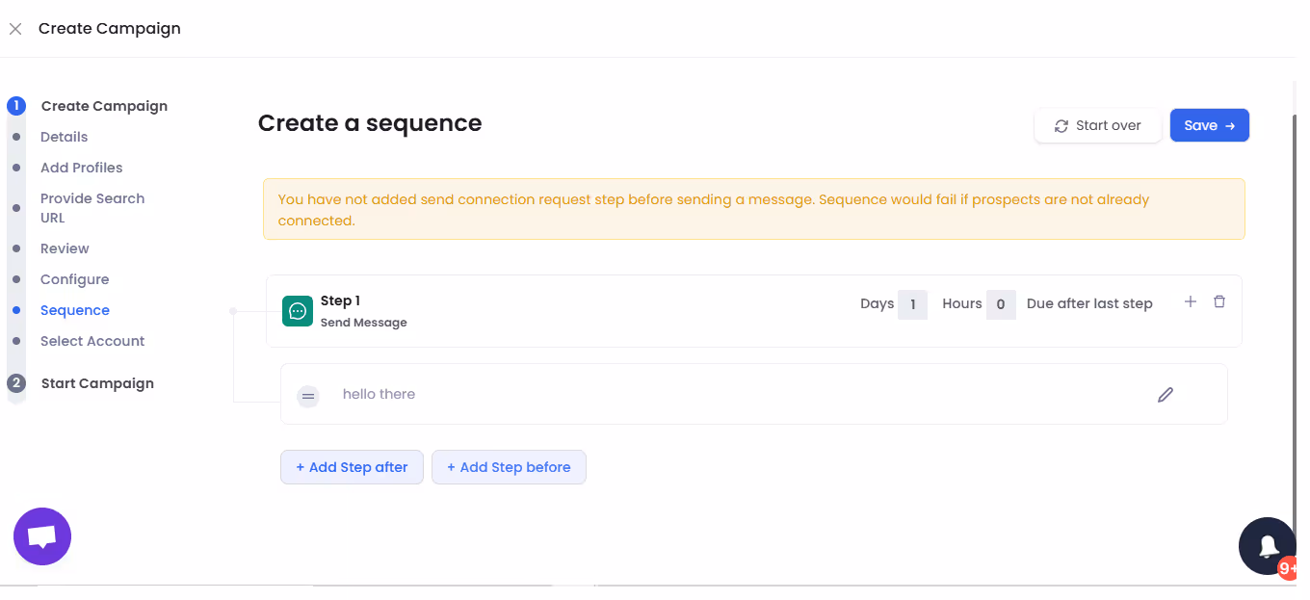1310x600 pixels.
Task: Click the Add Step before button
Action: (x=509, y=466)
